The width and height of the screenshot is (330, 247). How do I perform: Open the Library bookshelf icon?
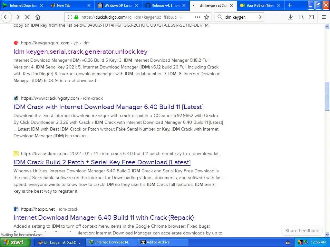[x=301, y=17]
